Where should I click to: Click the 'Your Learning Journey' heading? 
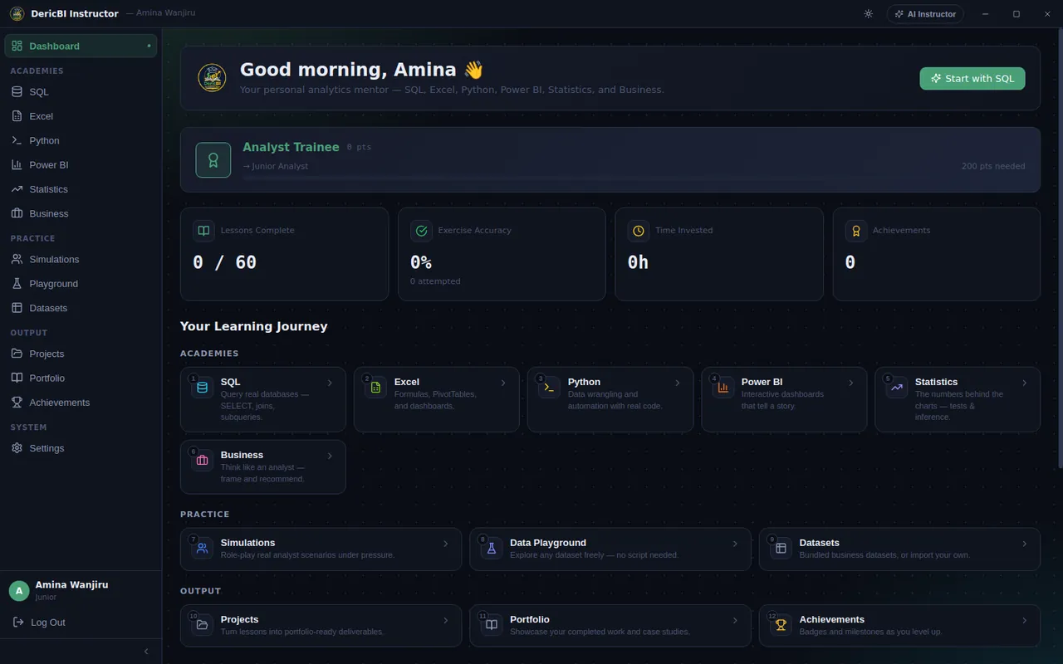coord(253,326)
